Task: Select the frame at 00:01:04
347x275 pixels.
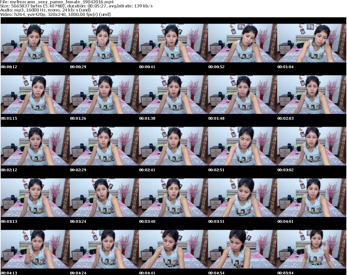Action: [x=312, y=43]
